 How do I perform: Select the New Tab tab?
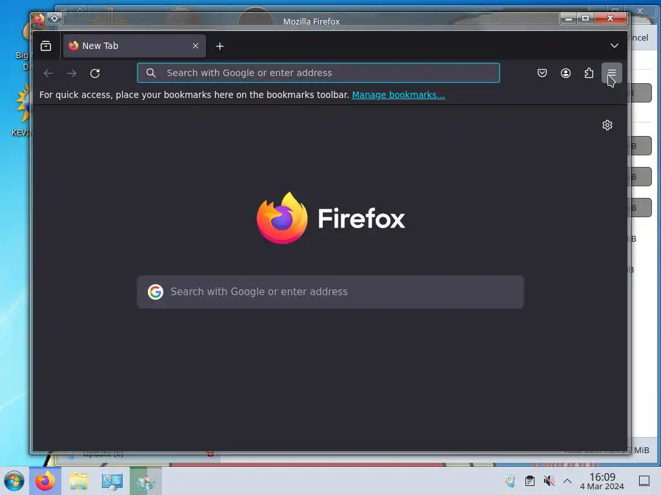(134, 46)
